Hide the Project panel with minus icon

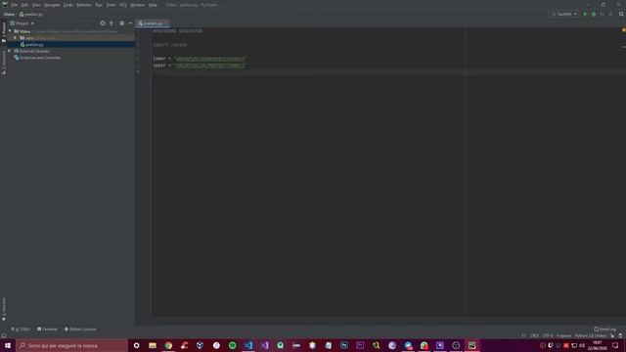130,23
